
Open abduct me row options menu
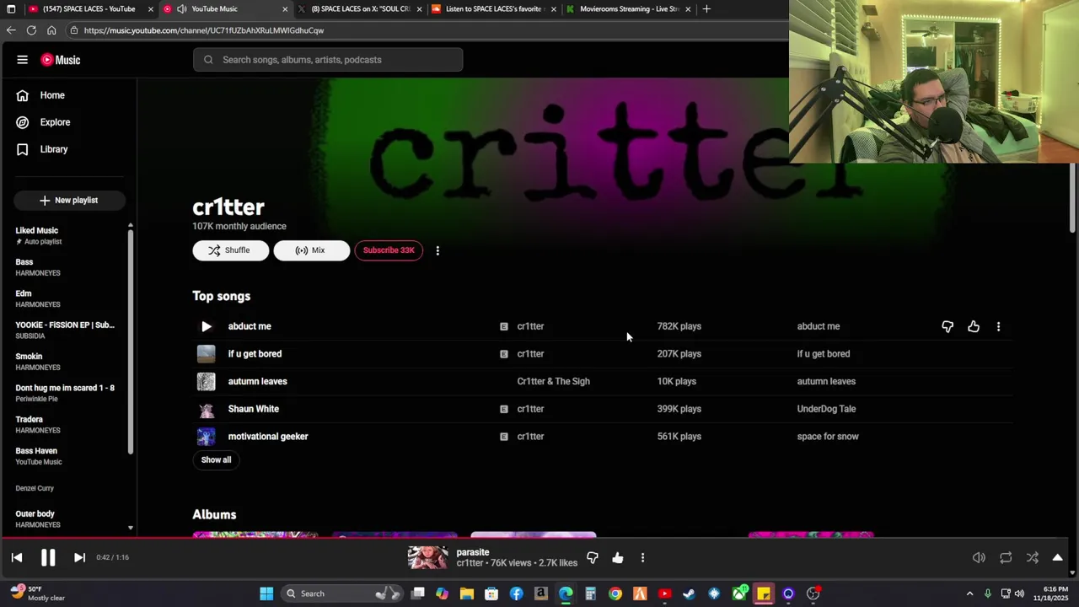click(x=998, y=326)
